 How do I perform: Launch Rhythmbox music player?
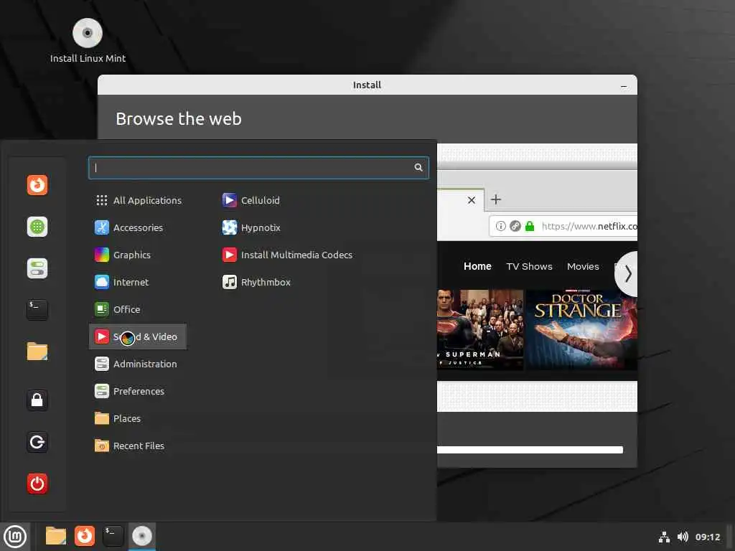click(256, 282)
